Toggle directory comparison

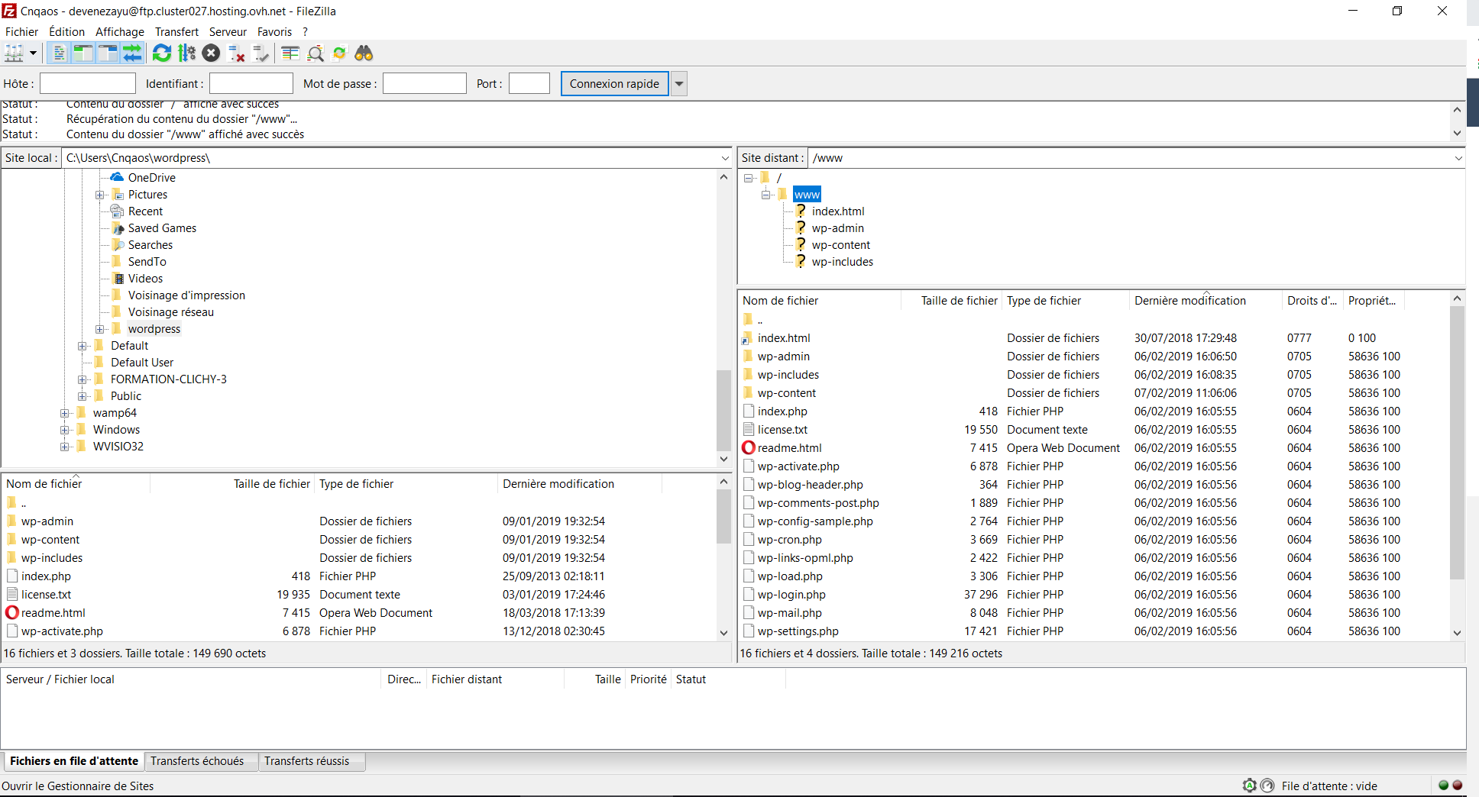(316, 53)
